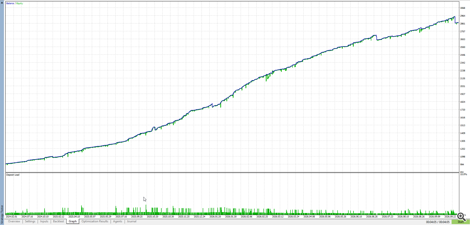Open the Optimization Results tab
Viewport: 470px width, 225px height.
pyautogui.click(x=95, y=222)
